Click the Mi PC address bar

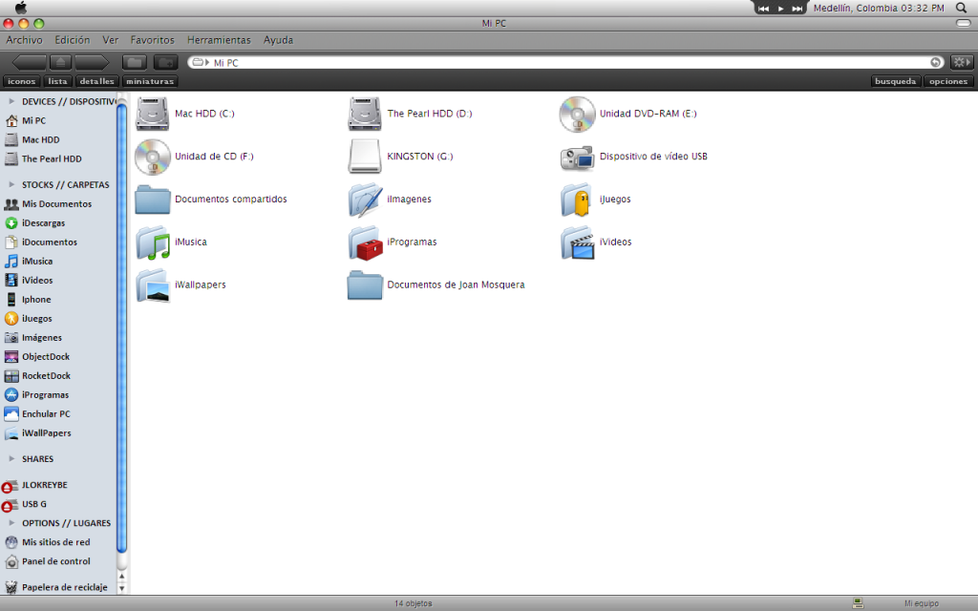[x=565, y=62]
